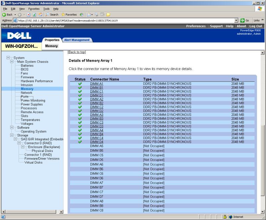Select Firmware in the tree
266x220 pixels.
(27, 77)
